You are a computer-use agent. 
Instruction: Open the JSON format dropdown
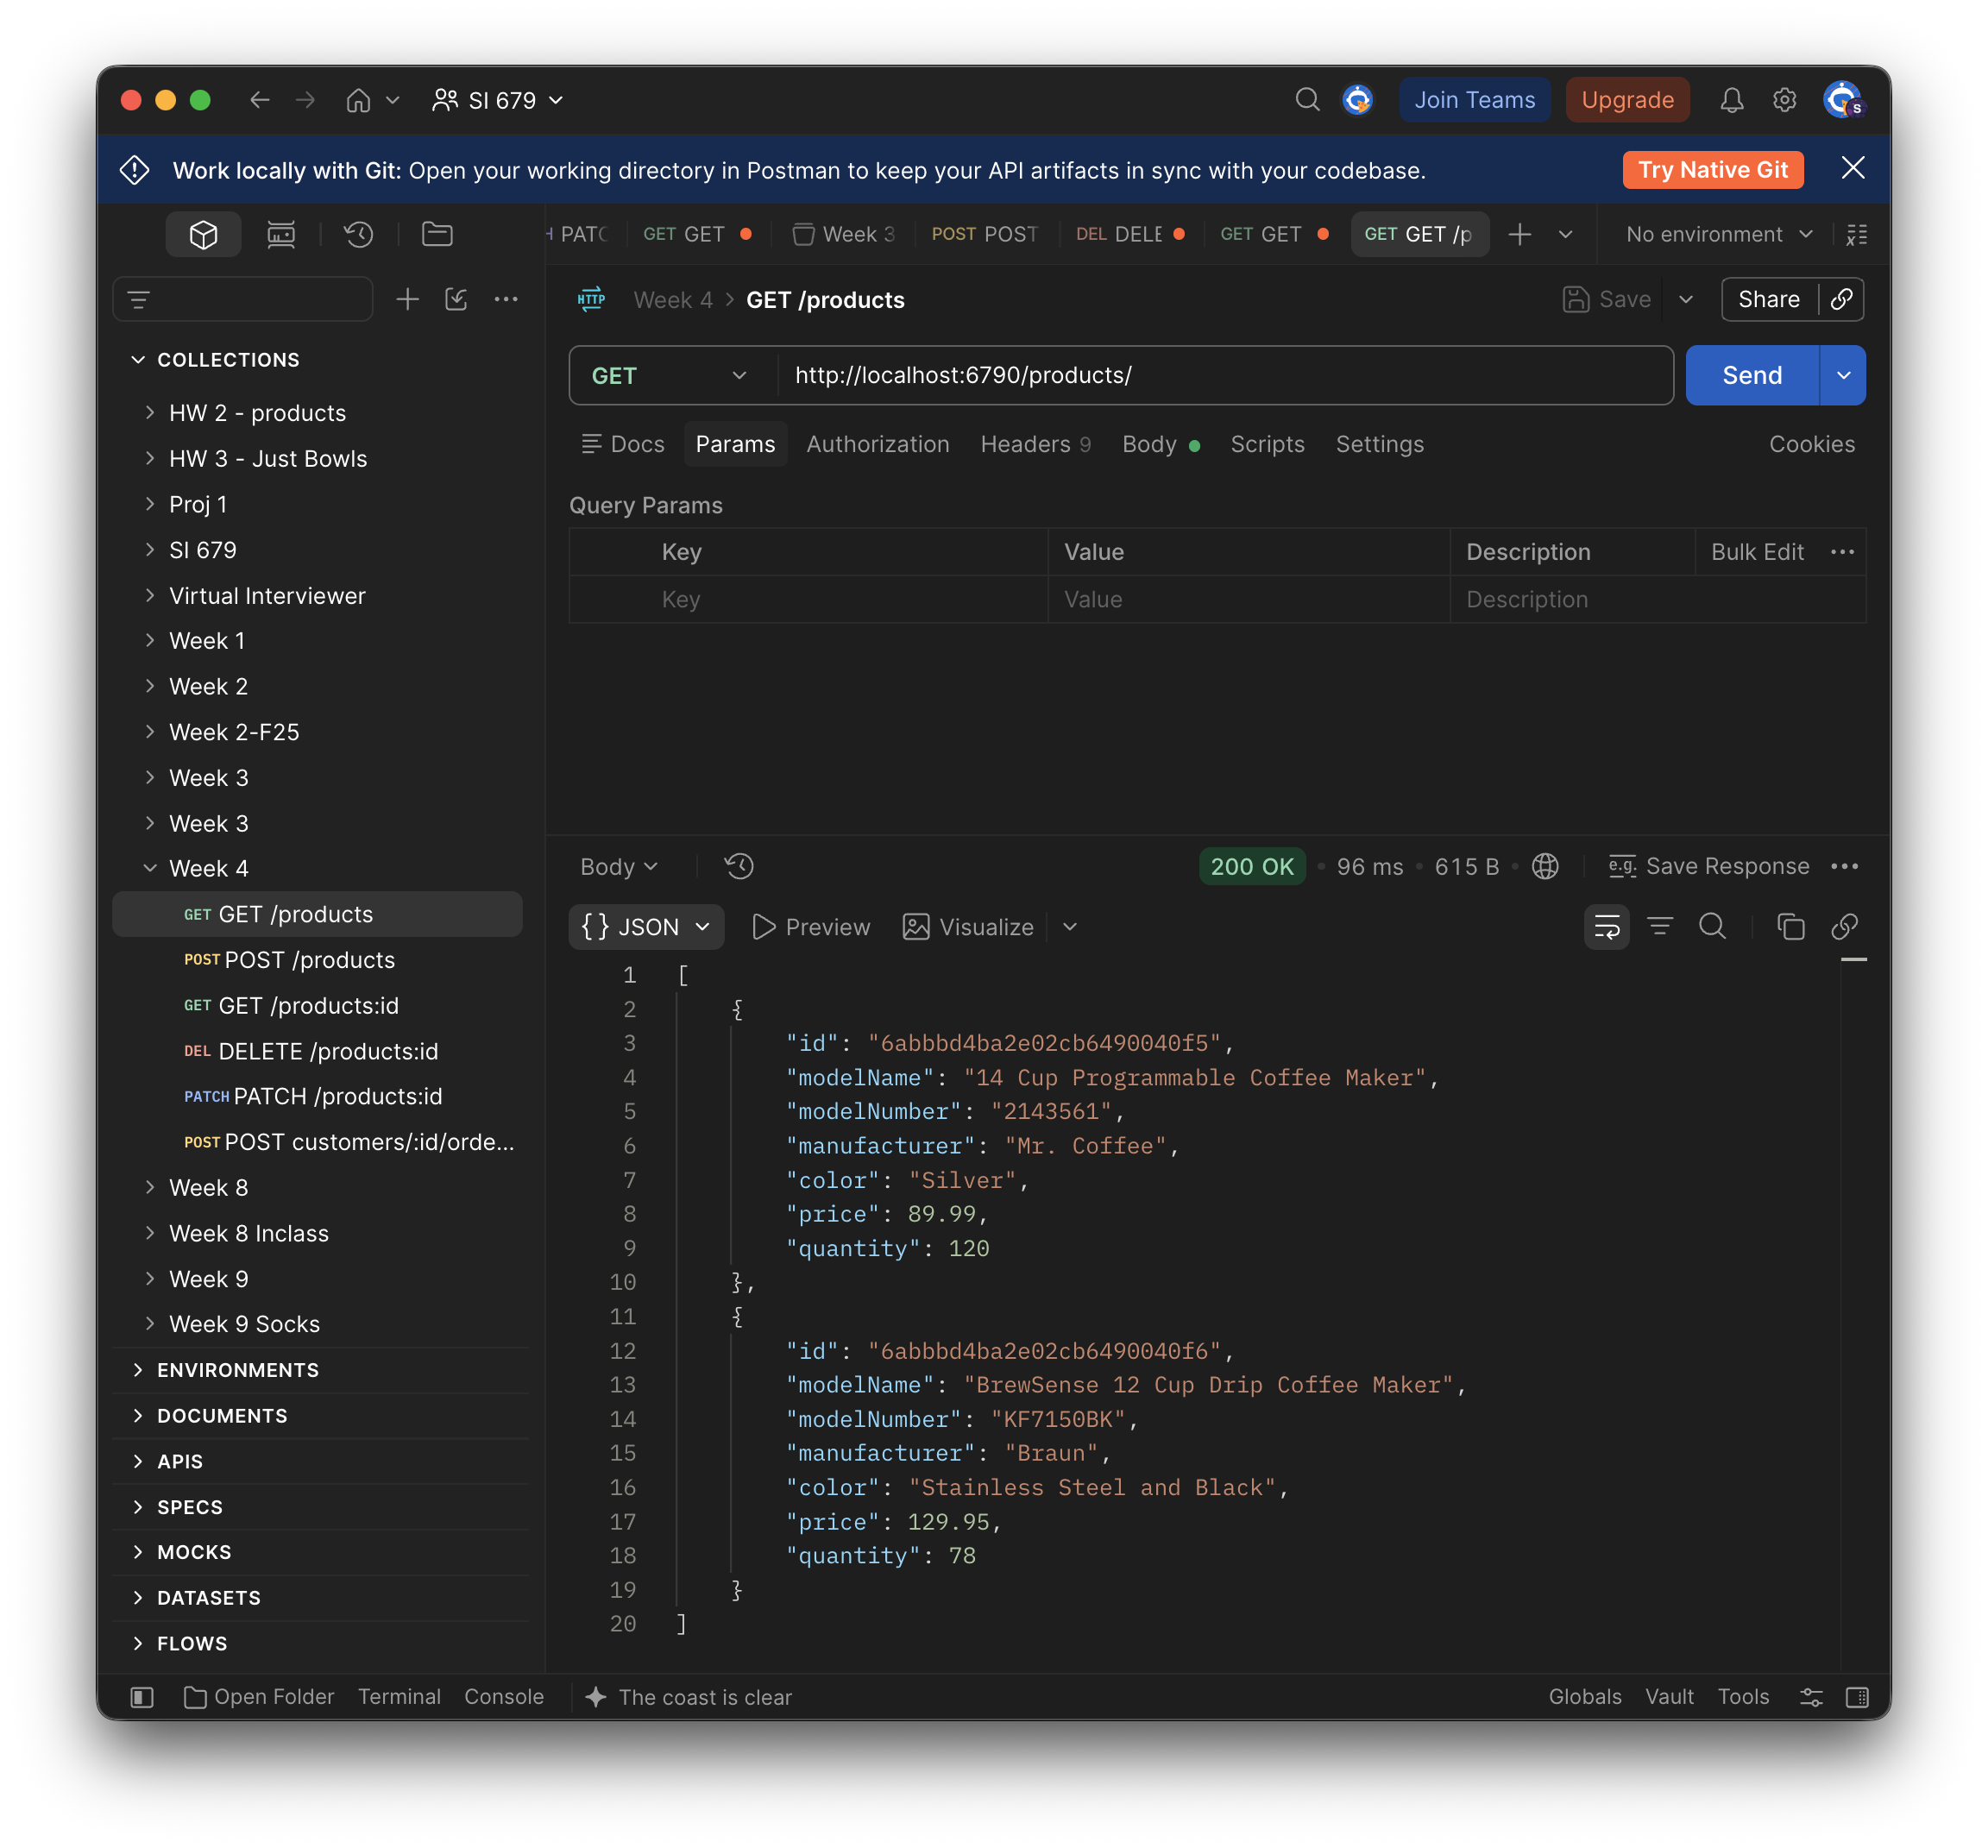click(x=646, y=927)
